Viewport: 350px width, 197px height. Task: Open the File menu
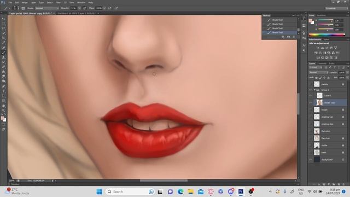(x=10, y=2)
